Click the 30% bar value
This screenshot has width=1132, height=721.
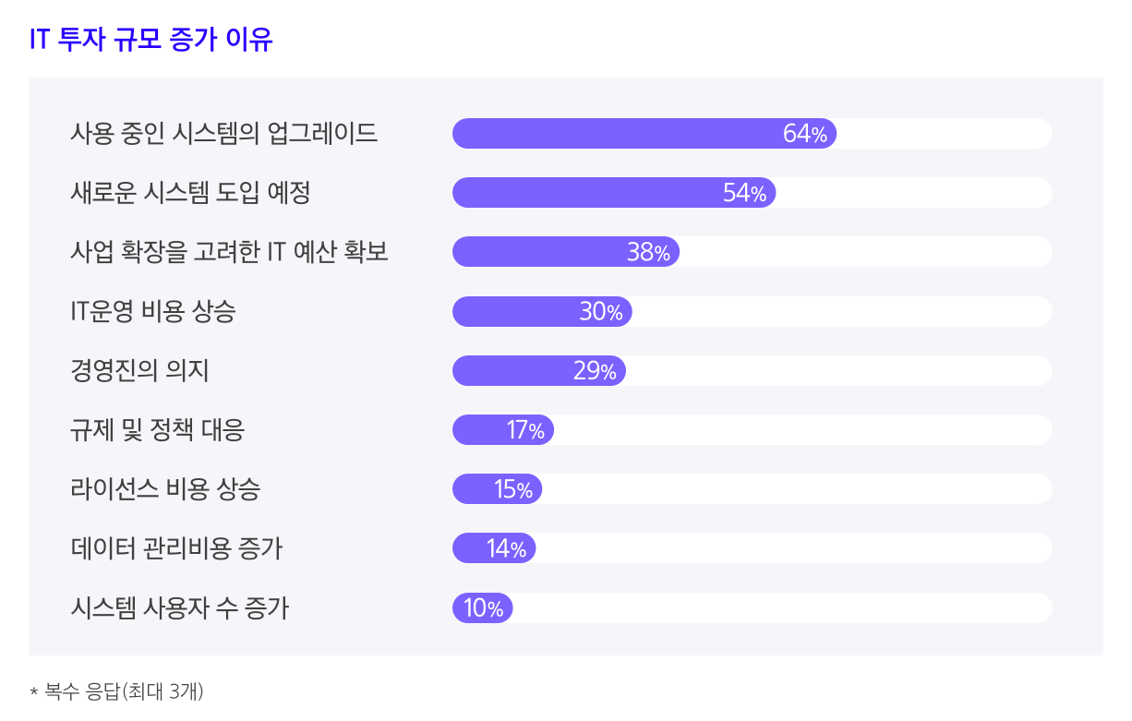click(600, 312)
